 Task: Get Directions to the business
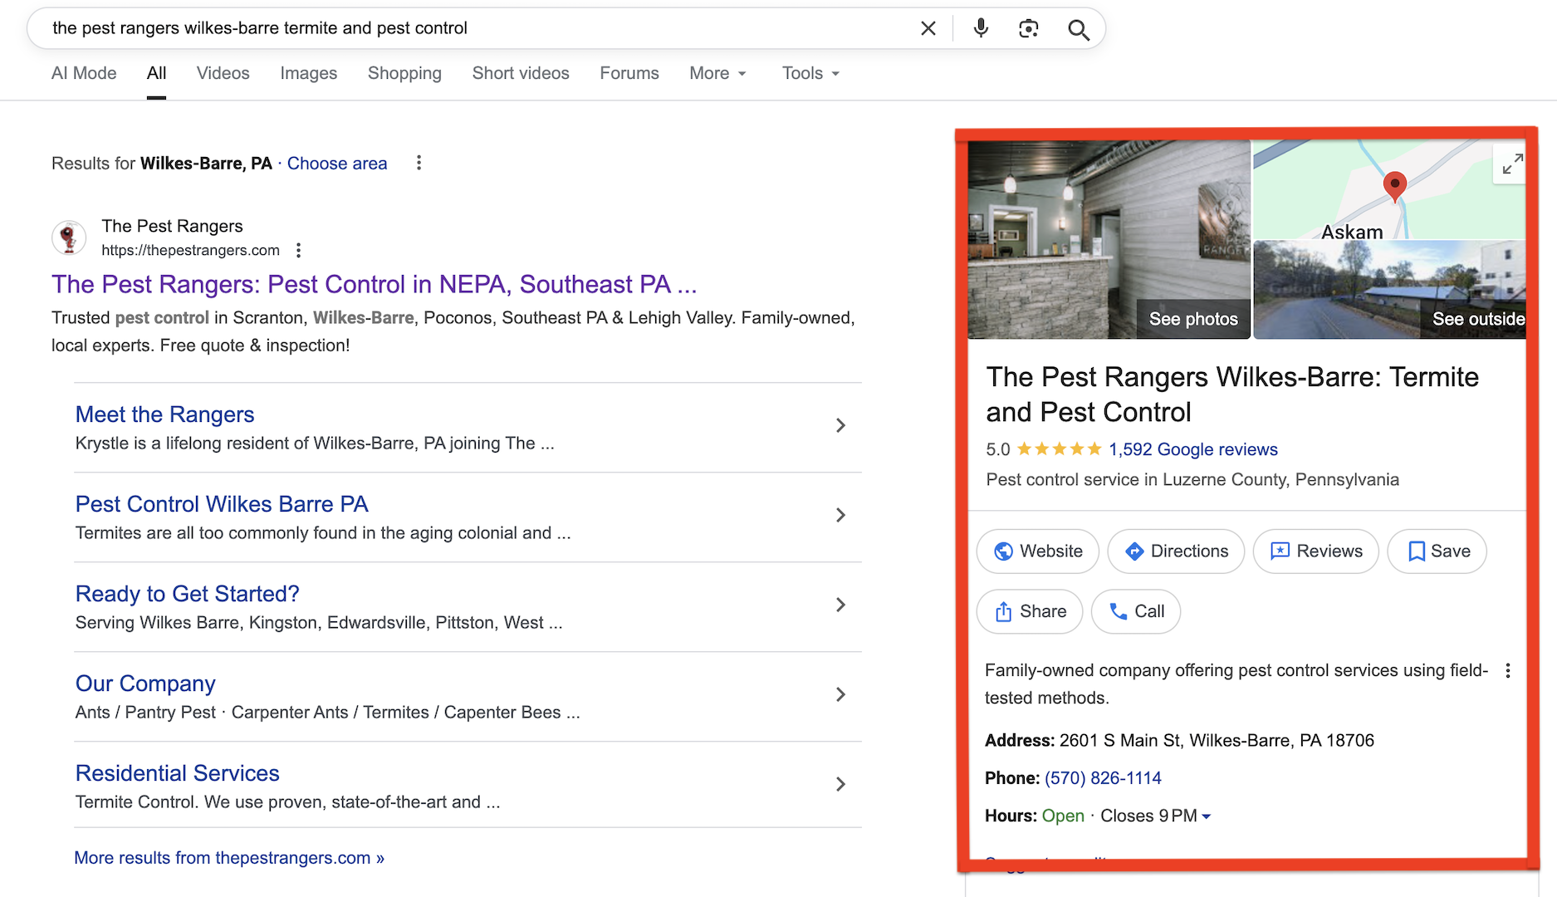point(1175,551)
